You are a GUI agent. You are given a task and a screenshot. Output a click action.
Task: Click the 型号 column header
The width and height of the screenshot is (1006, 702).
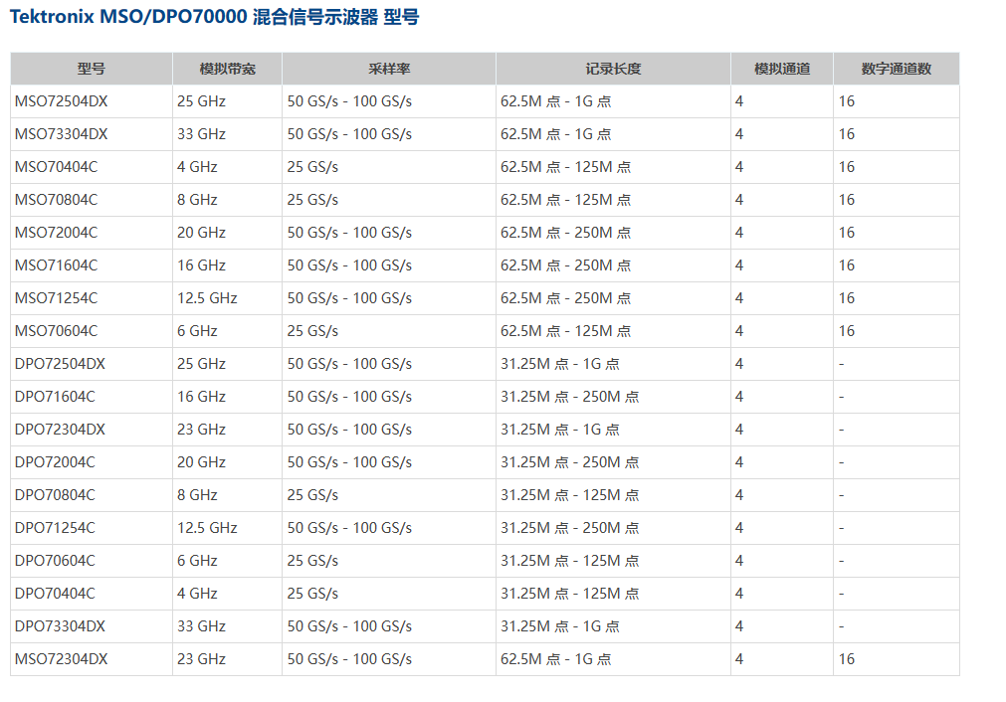92,69
